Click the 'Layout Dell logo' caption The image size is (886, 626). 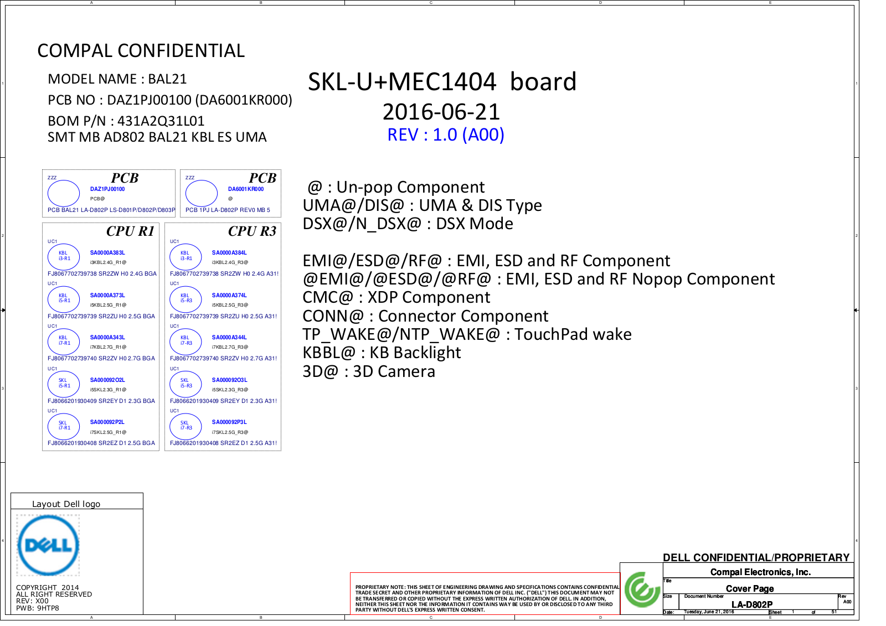(66, 504)
